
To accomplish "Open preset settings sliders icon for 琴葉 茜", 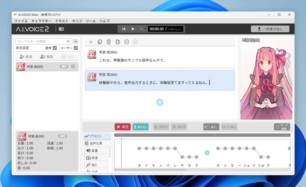I will point(73,67).
